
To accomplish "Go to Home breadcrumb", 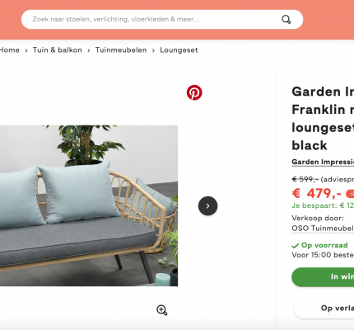I will tap(10, 50).
